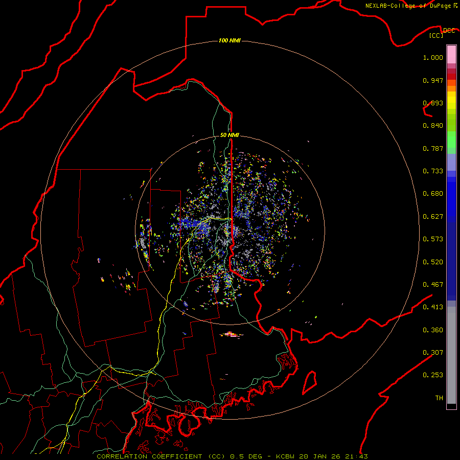Select the 0.253 legend value
The height and width of the screenshot is (460, 460).
tap(433, 375)
